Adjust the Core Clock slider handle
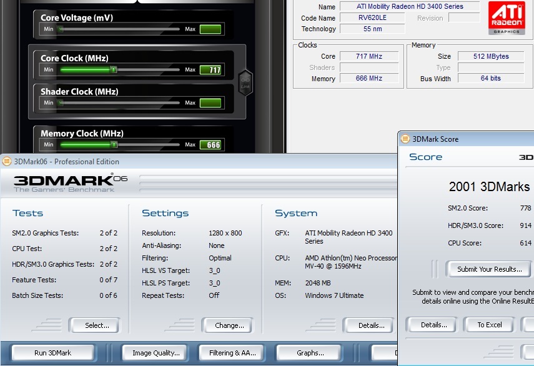 click(x=114, y=70)
